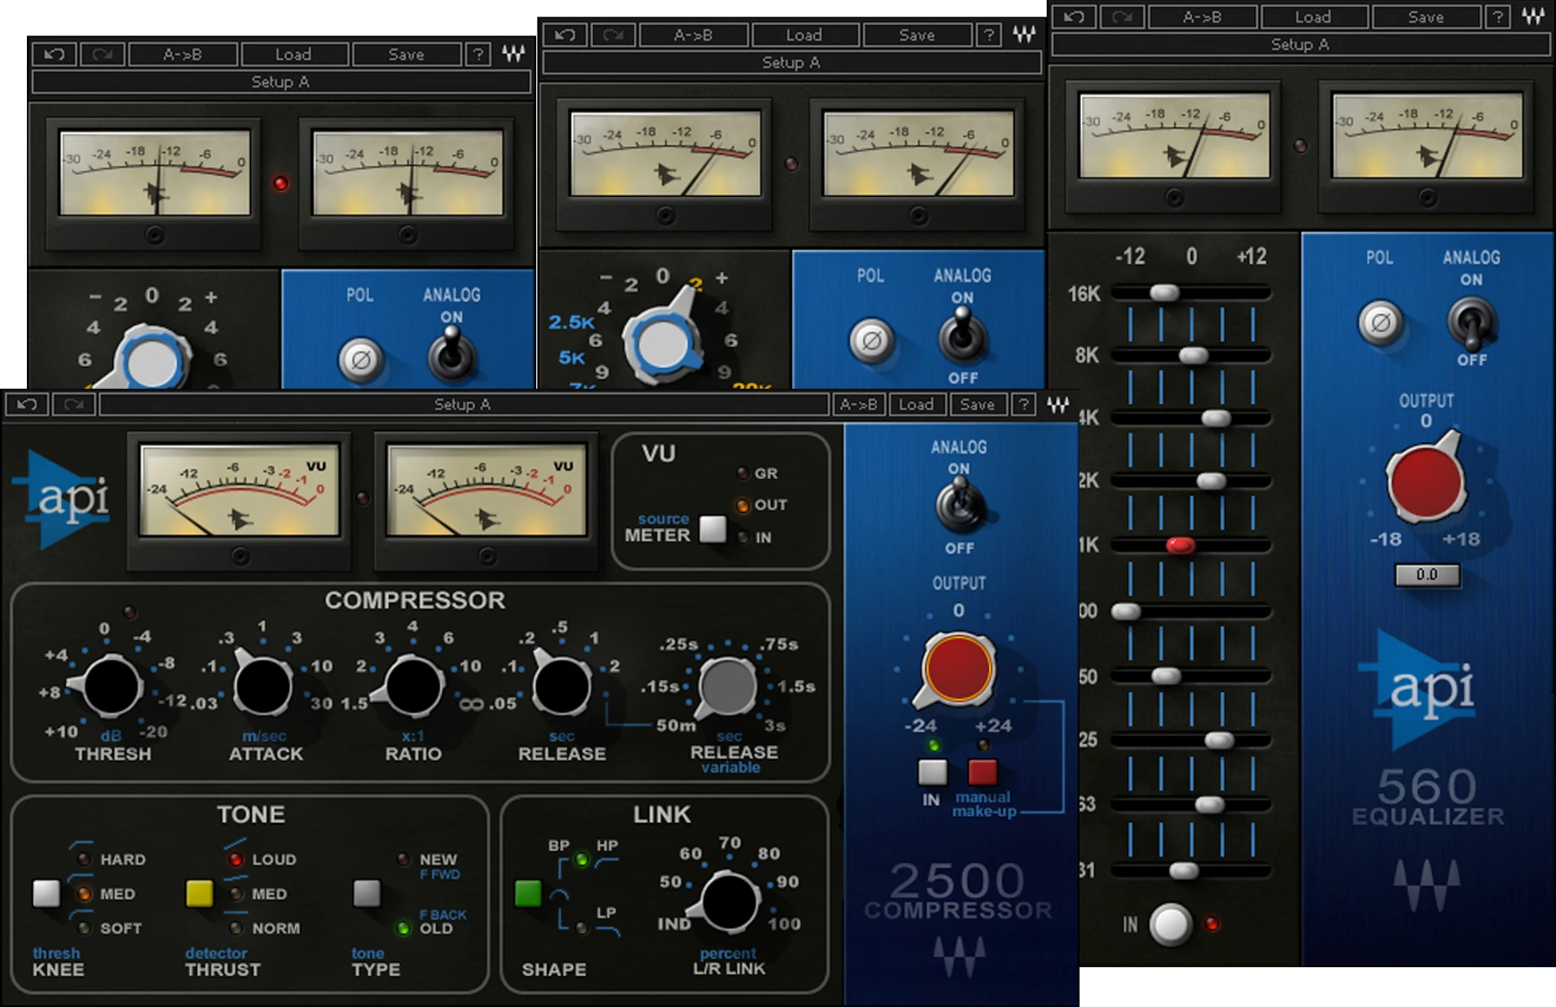Click the gray RELEASE variable knob

[x=727, y=687]
